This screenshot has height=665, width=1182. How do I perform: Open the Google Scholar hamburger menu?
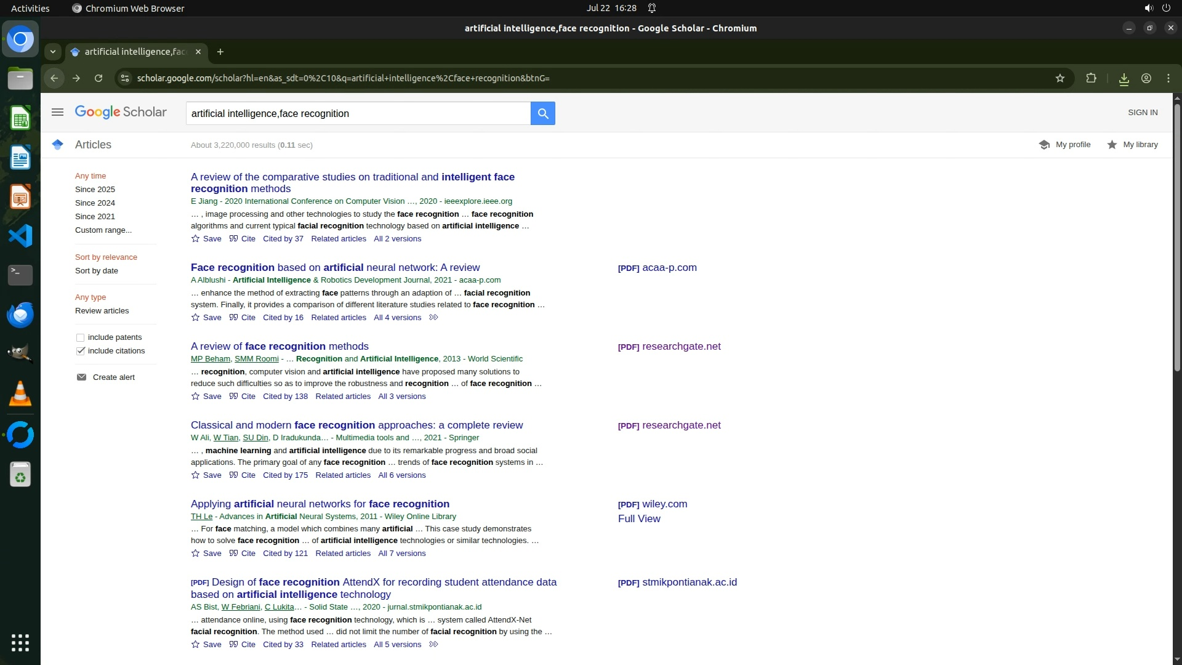[57, 112]
